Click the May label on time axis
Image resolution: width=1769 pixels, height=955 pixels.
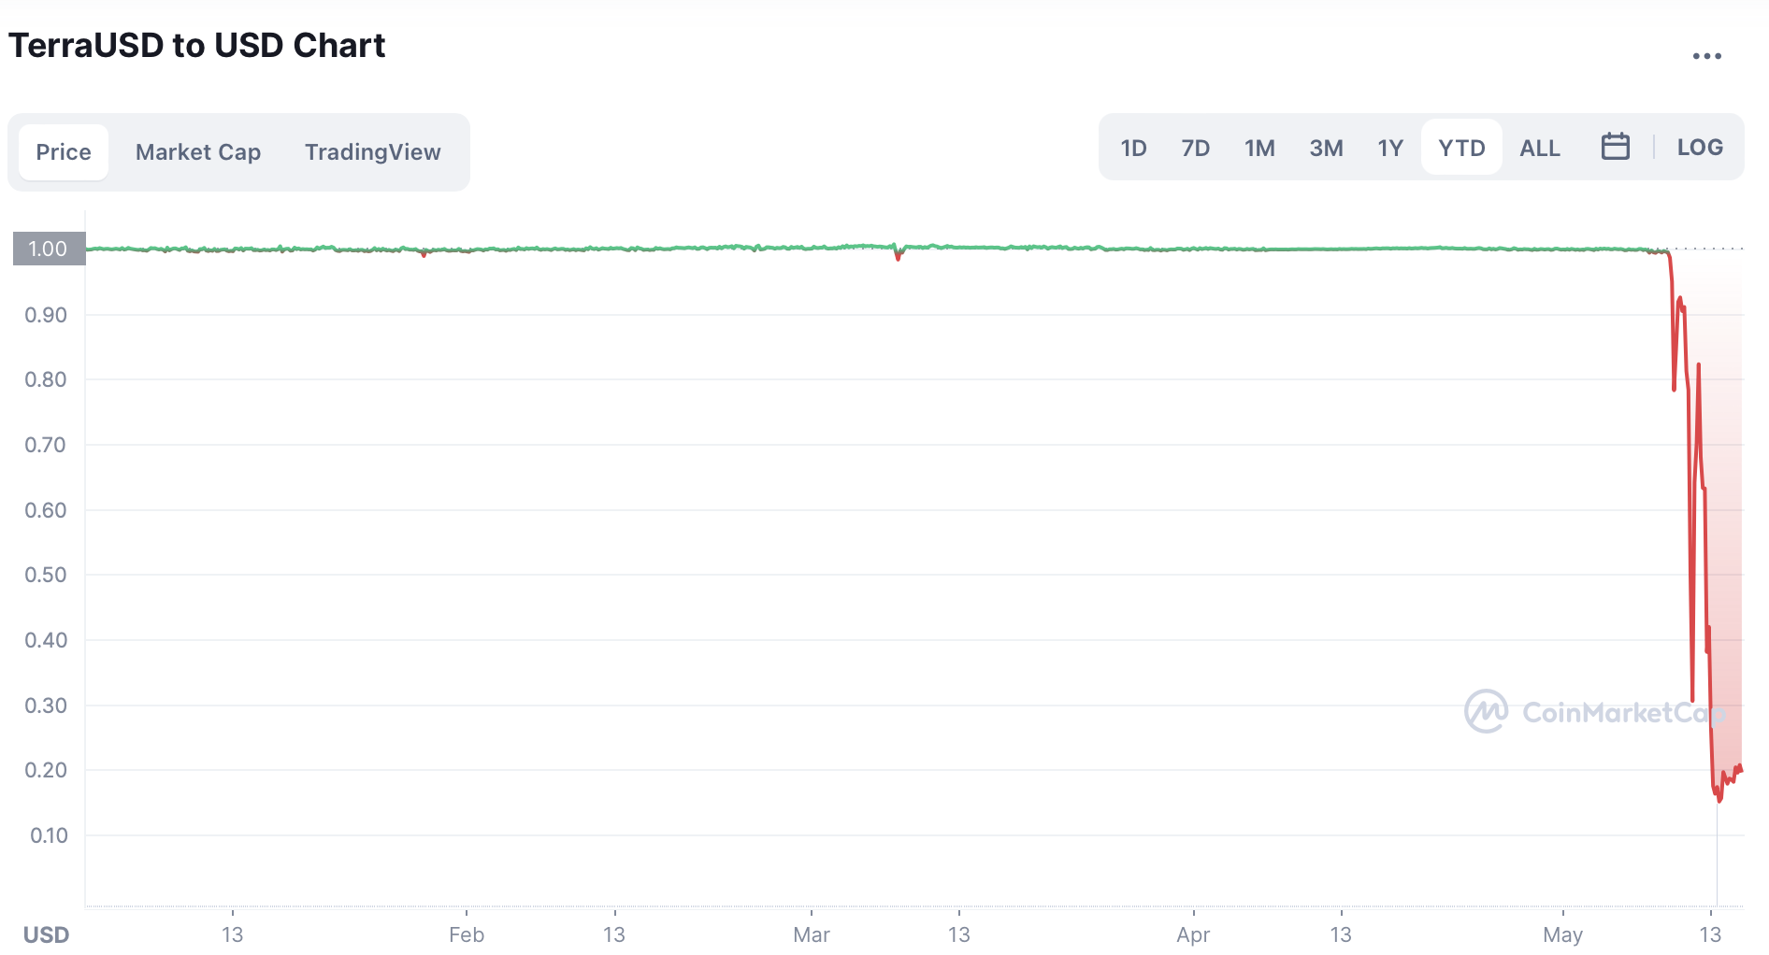point(1562,934)
